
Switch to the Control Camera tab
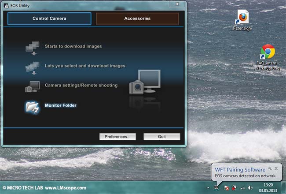[x=49, y=19]
